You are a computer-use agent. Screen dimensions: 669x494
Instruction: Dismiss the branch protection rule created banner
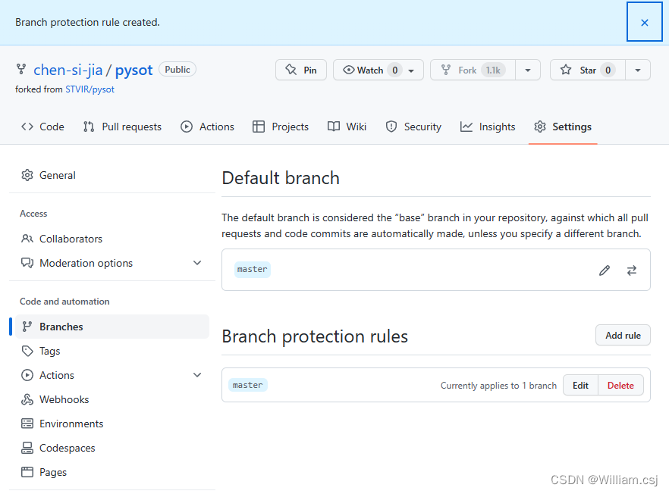point(644,22)
